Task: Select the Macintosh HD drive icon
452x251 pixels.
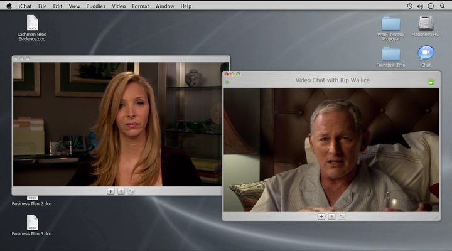Action: [x=426, y=23]
